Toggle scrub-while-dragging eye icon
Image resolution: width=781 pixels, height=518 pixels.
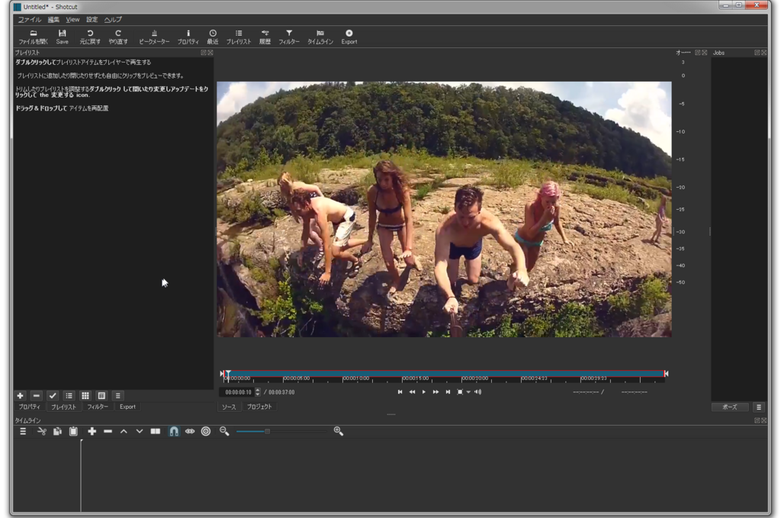pos(190,431)
